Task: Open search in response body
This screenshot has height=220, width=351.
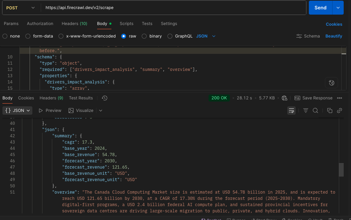Action: click(x=315, y=111)
